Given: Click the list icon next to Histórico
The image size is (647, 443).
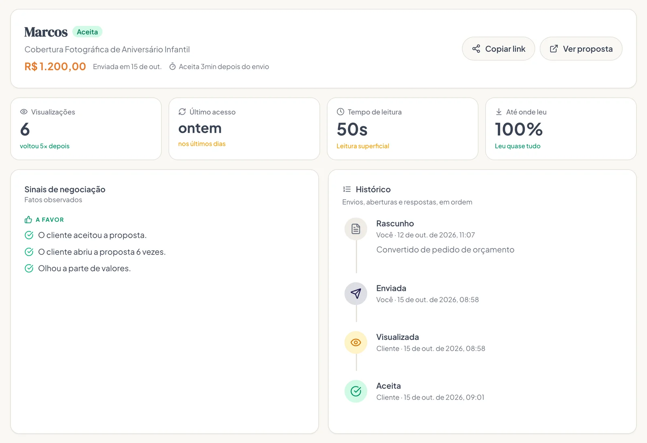Looking at the screenshot, I should click(347, 189).
